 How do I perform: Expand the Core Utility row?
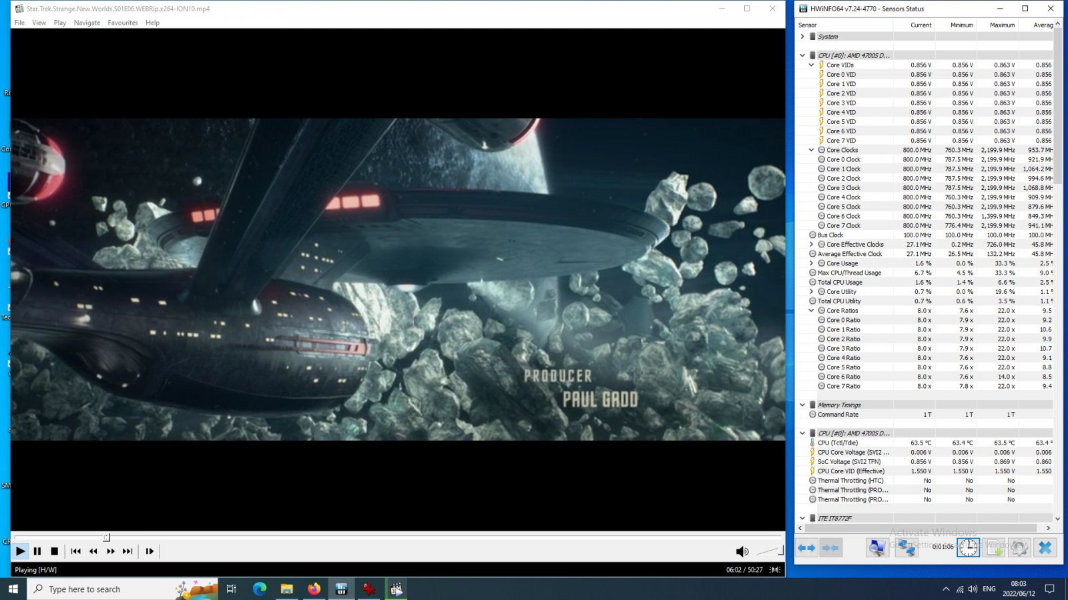tap(812, 291)
